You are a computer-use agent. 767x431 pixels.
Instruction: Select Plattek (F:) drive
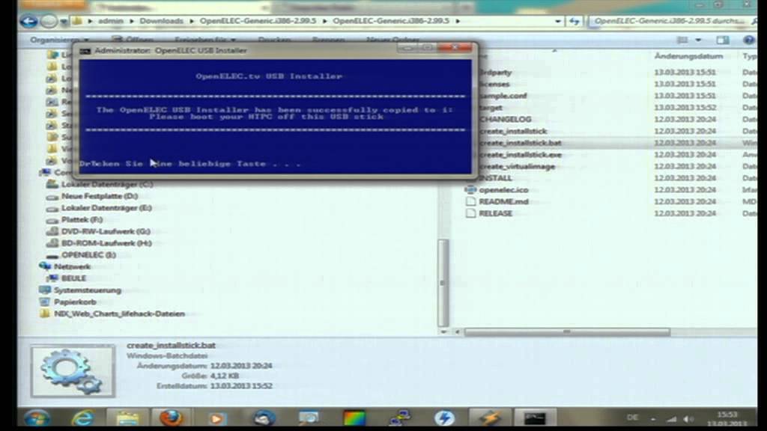click(x=82, y=219)
